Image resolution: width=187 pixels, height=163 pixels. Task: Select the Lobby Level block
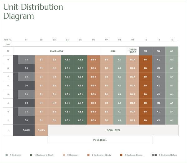[113, 130]
